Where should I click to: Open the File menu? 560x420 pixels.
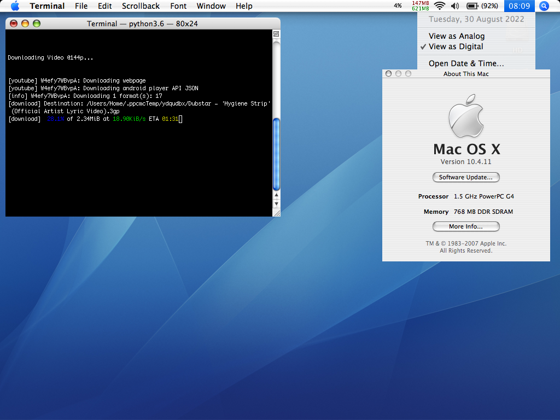[81, 5]
